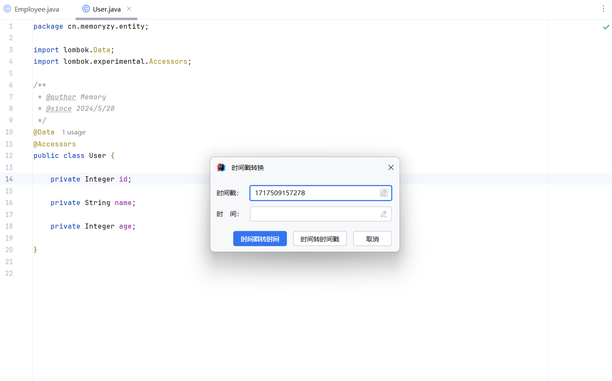Close the User.java tab
This screenshot has height=381, width=612.
[129, 9]
